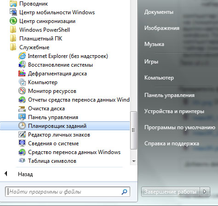
Task: Open Документы in the right pane
Action: (x=159, y=12)
